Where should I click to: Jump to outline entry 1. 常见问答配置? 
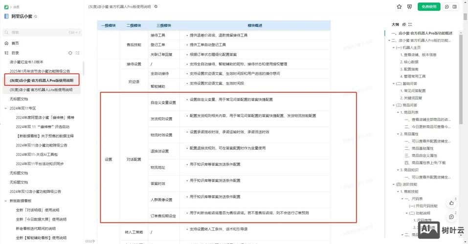tap(413, 91)
